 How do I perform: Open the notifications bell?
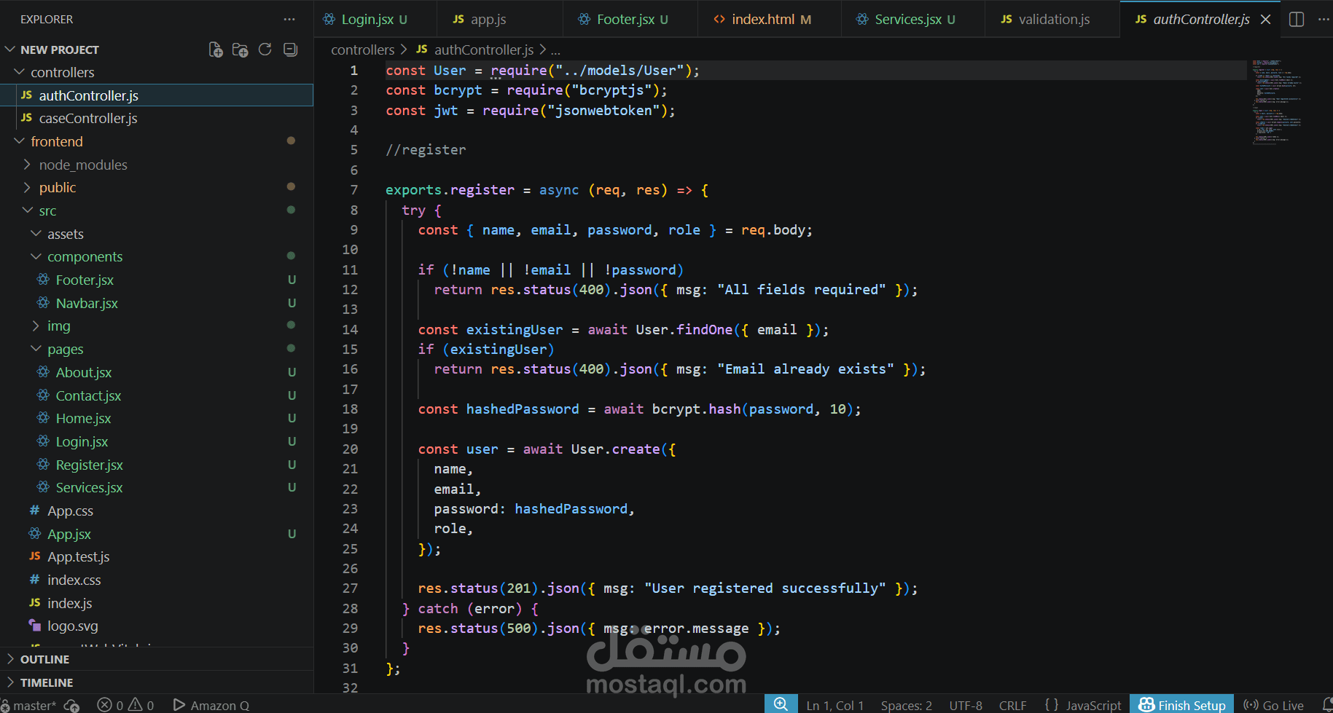click(x=1326, y=704)
